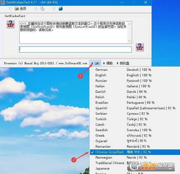This screenshot has height=174, width=180.
Task: Open the globe website icon
Action: (x=61, y=9)
